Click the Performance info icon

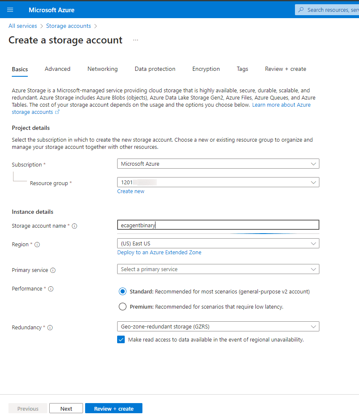[51, 289]
